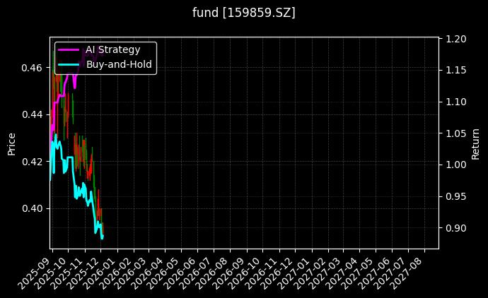Click the Return axis label
488x298 pixels.
[x=475, y=144]
